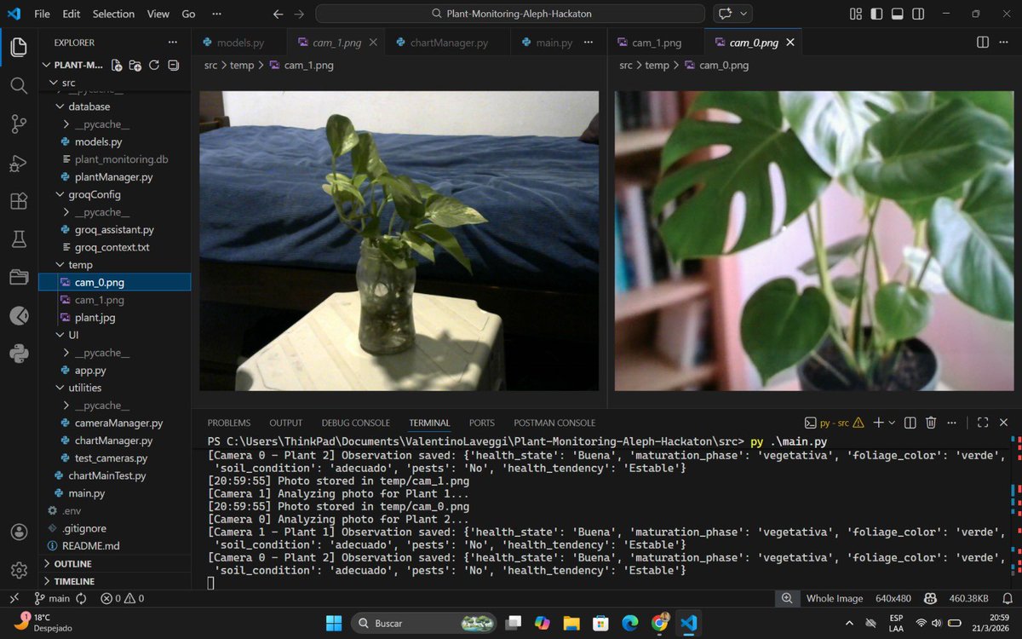The height and width of the screenshot is (639, 1022).
Task: Open the Extensions view
Action: (x=19, y=201)
